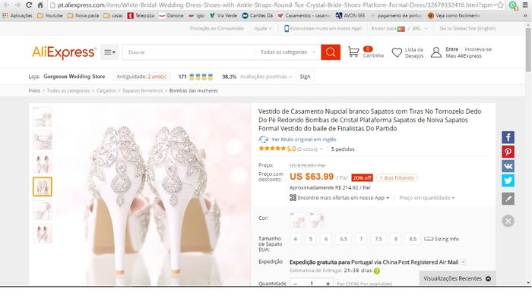532x298 pixels.
Task: Open the AVON G3 bookmark
Action: pyautogui.click(x=350, y=16)
